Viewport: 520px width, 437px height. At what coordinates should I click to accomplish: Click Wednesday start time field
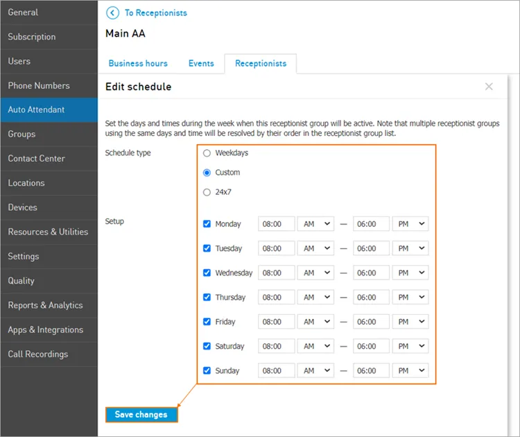pos(276,273)
